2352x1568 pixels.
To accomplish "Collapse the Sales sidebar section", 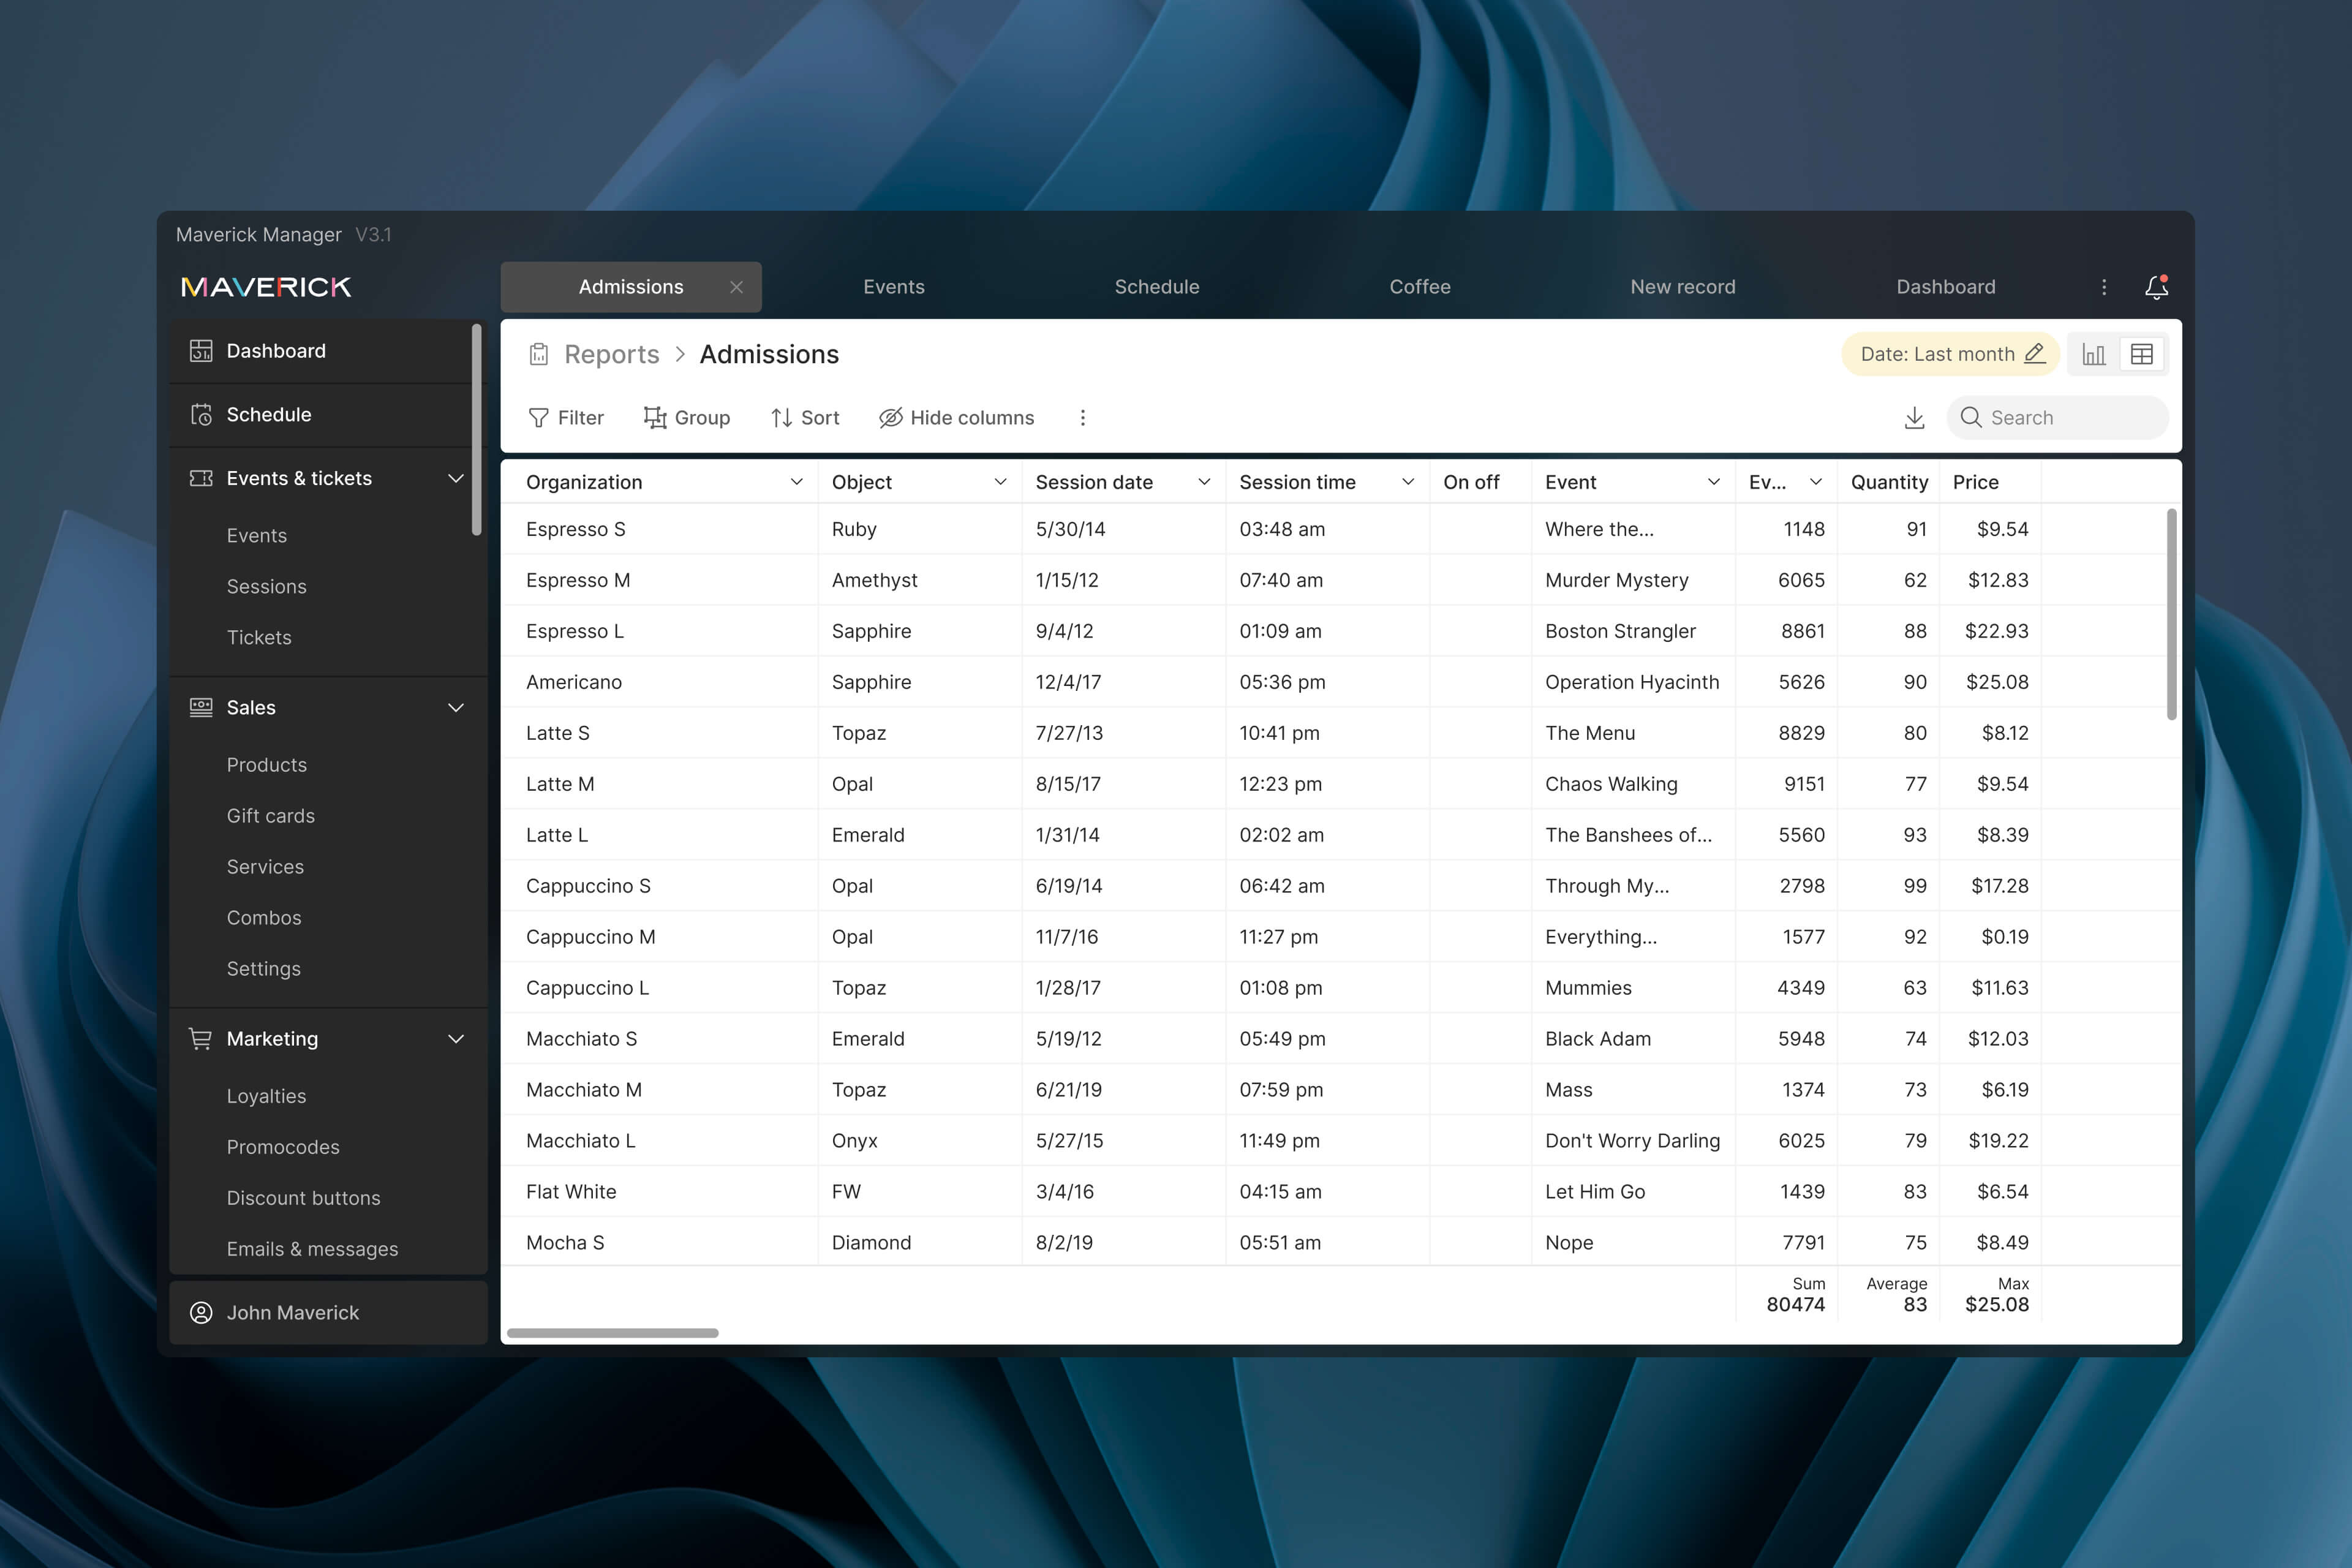I will tap(456, 708).
